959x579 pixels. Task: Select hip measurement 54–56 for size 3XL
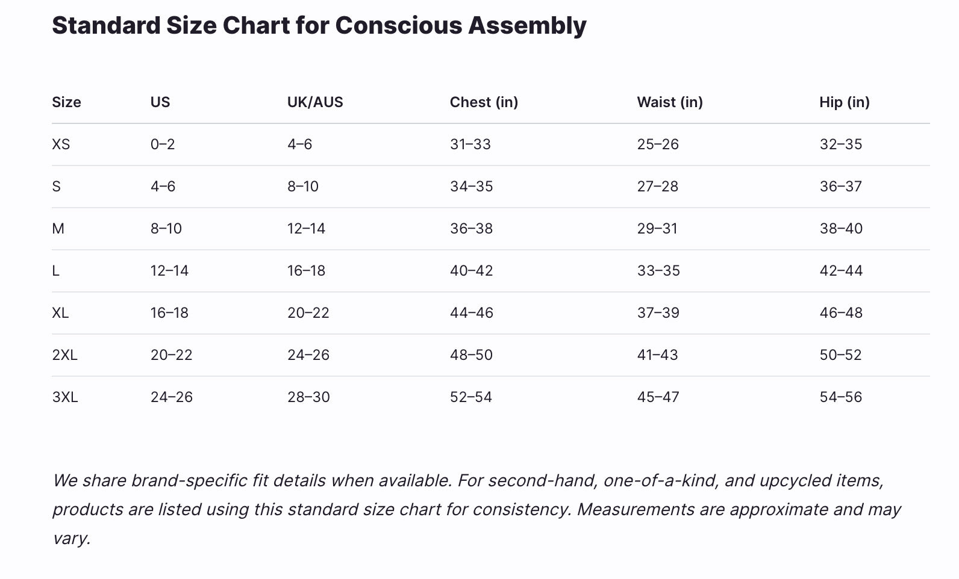841,397
